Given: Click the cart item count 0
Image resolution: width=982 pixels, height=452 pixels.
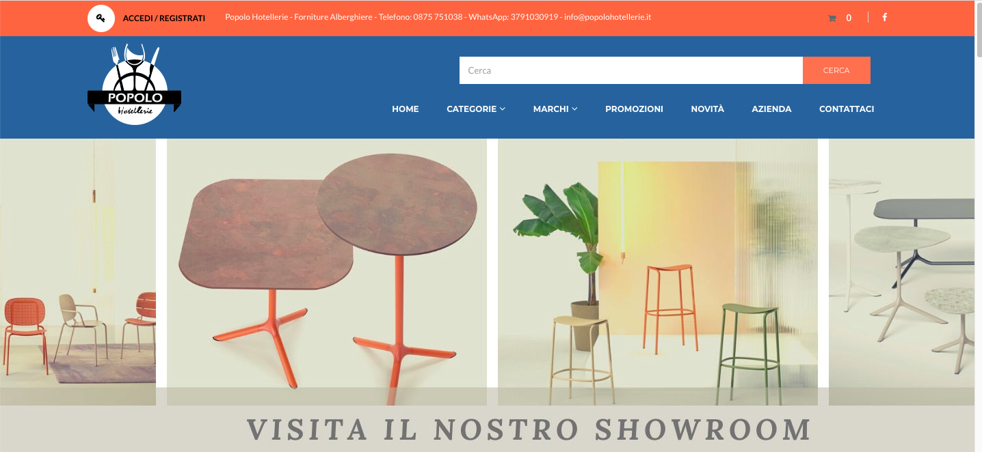Looking at the screenshot, I should click(x=849, y=18).
